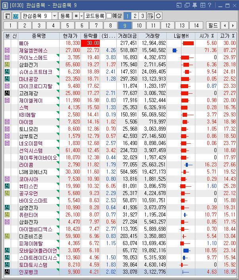Click the title bar pin icon
The height and width of the screenshot is (280, 239).
click(195, 5)
